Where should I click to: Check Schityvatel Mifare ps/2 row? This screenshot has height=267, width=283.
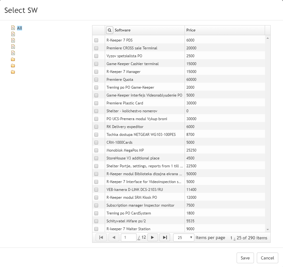click(x=96, y=221)
